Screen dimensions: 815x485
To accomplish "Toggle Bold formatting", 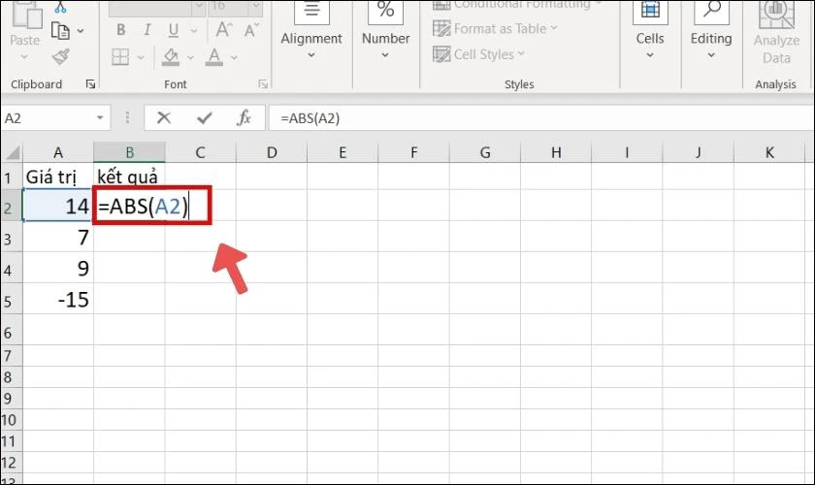I will [120, 30].
